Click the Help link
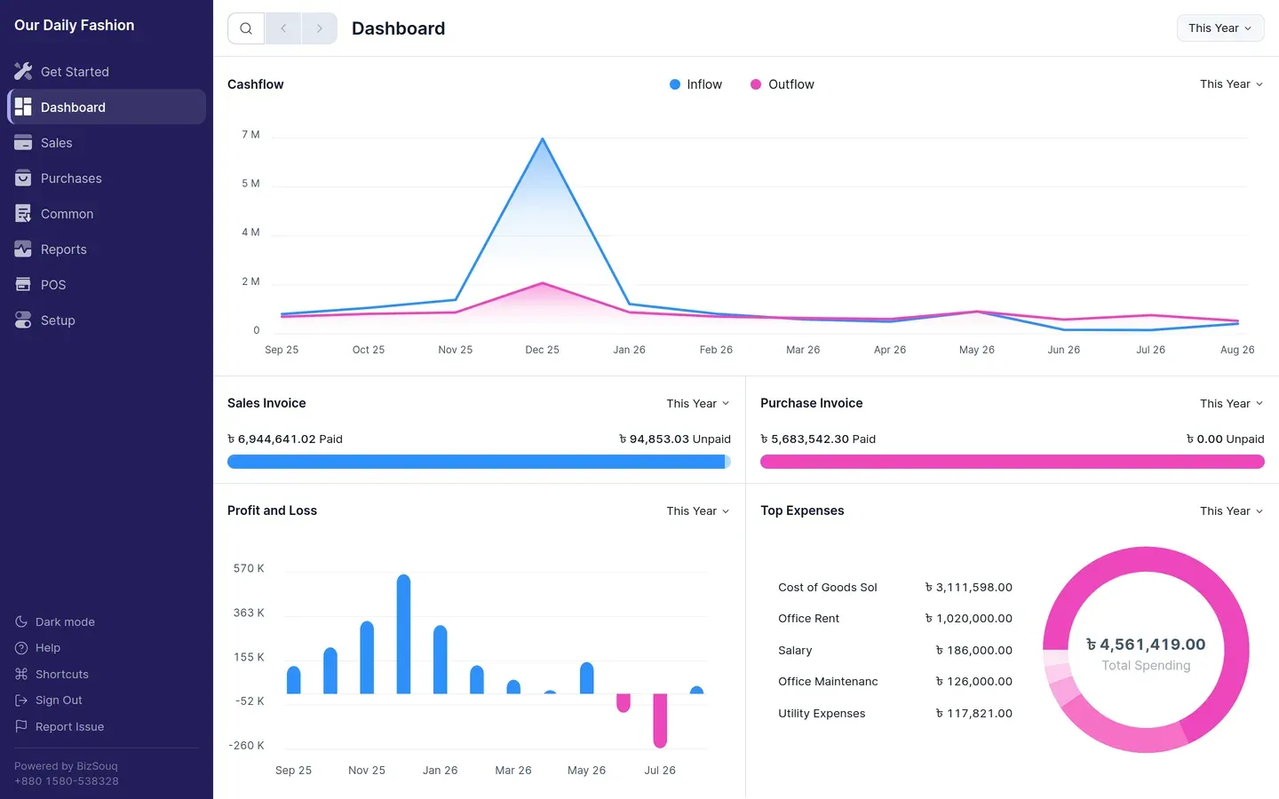The height and width of the screenshot is (799, 1279). 37,648
